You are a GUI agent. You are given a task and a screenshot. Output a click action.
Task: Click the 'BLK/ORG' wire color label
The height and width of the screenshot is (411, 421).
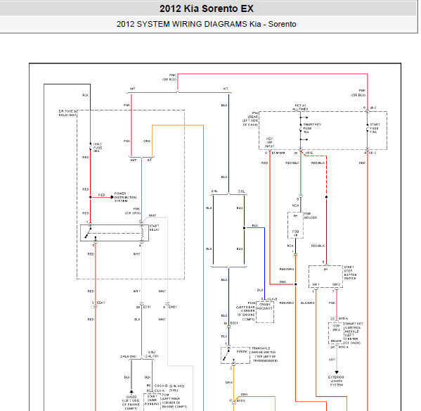(x=307, y=303)
